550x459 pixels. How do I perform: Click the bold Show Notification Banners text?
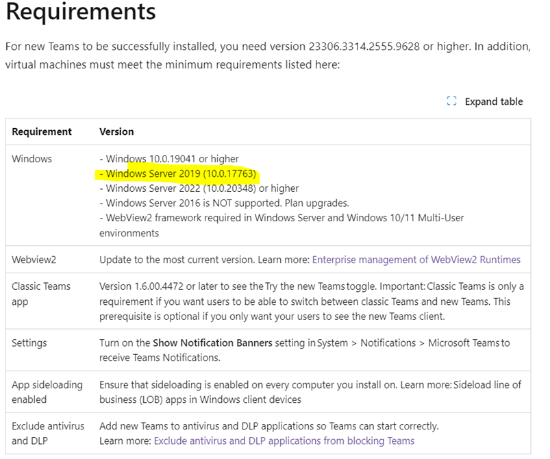[x=212, y=343]
